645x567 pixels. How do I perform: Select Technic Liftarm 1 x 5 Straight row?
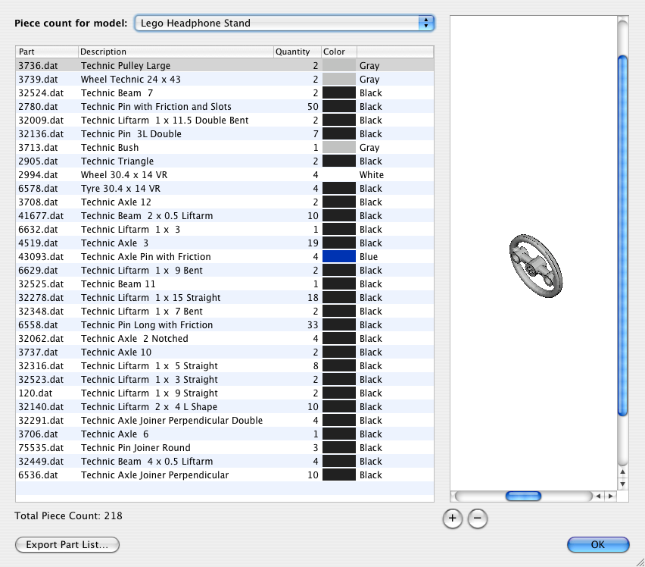[225, 365]
